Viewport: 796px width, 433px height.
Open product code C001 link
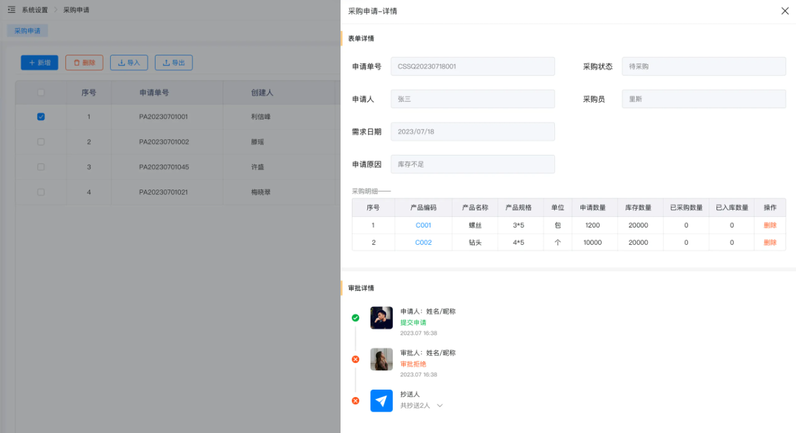click(x=423, y=225)
